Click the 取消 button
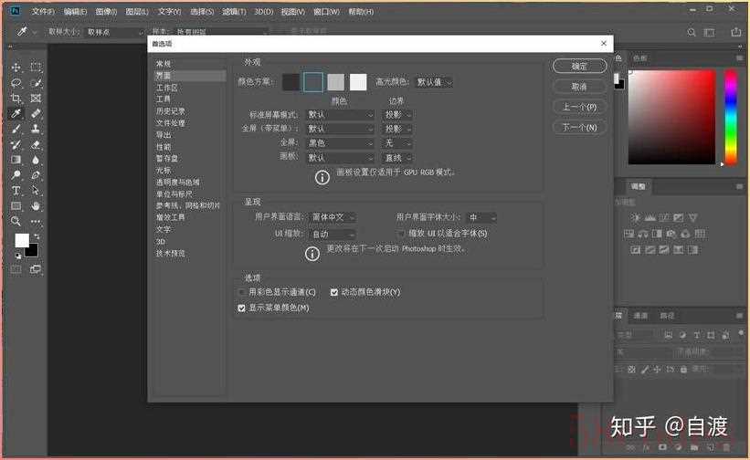 tap(579, 87)
